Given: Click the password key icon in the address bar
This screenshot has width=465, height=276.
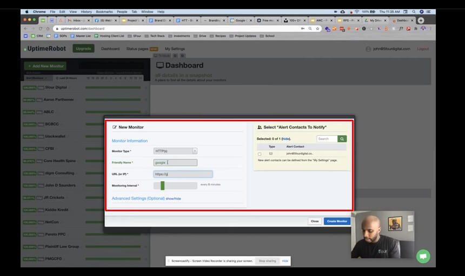Looking at the screenshot, I should tap(303, 29).
